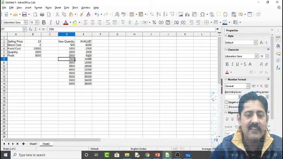Click the Format as Percent icon
283x159 pixels.
[154, 23]
